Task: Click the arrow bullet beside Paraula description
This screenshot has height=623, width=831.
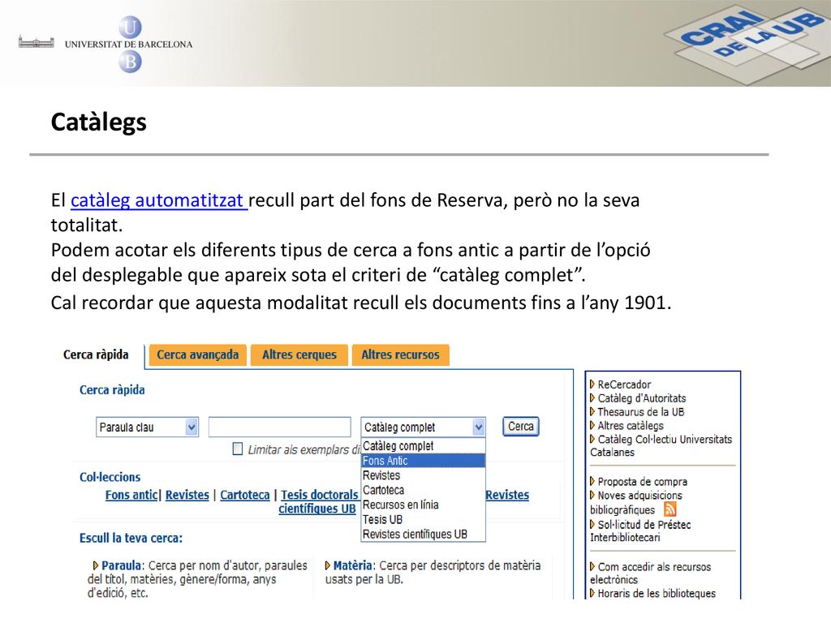Action: [96, 565]
